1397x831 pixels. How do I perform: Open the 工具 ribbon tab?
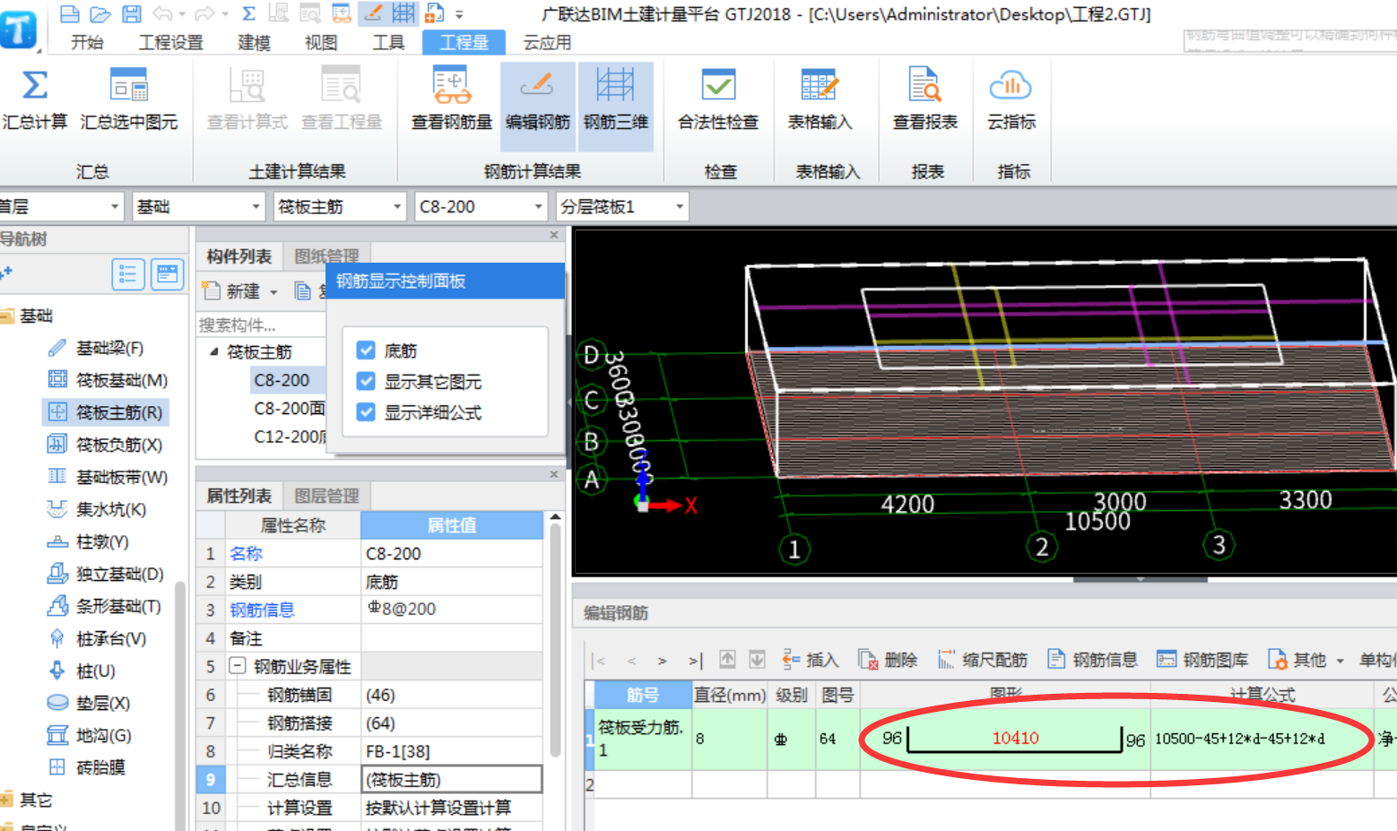388,42
